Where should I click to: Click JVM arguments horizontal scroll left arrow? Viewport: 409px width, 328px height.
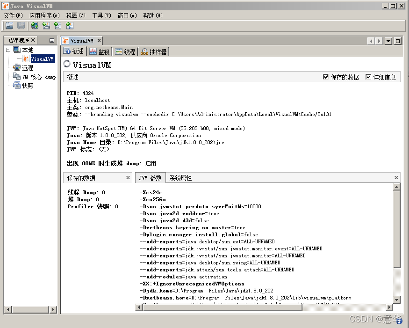tap(139, 307)
